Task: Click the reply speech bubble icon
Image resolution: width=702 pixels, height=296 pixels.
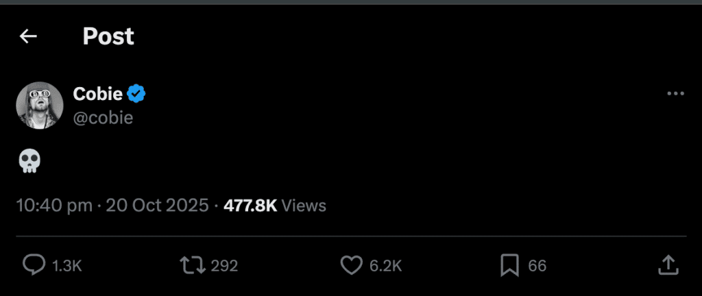Action: click(x=34, y=266)
